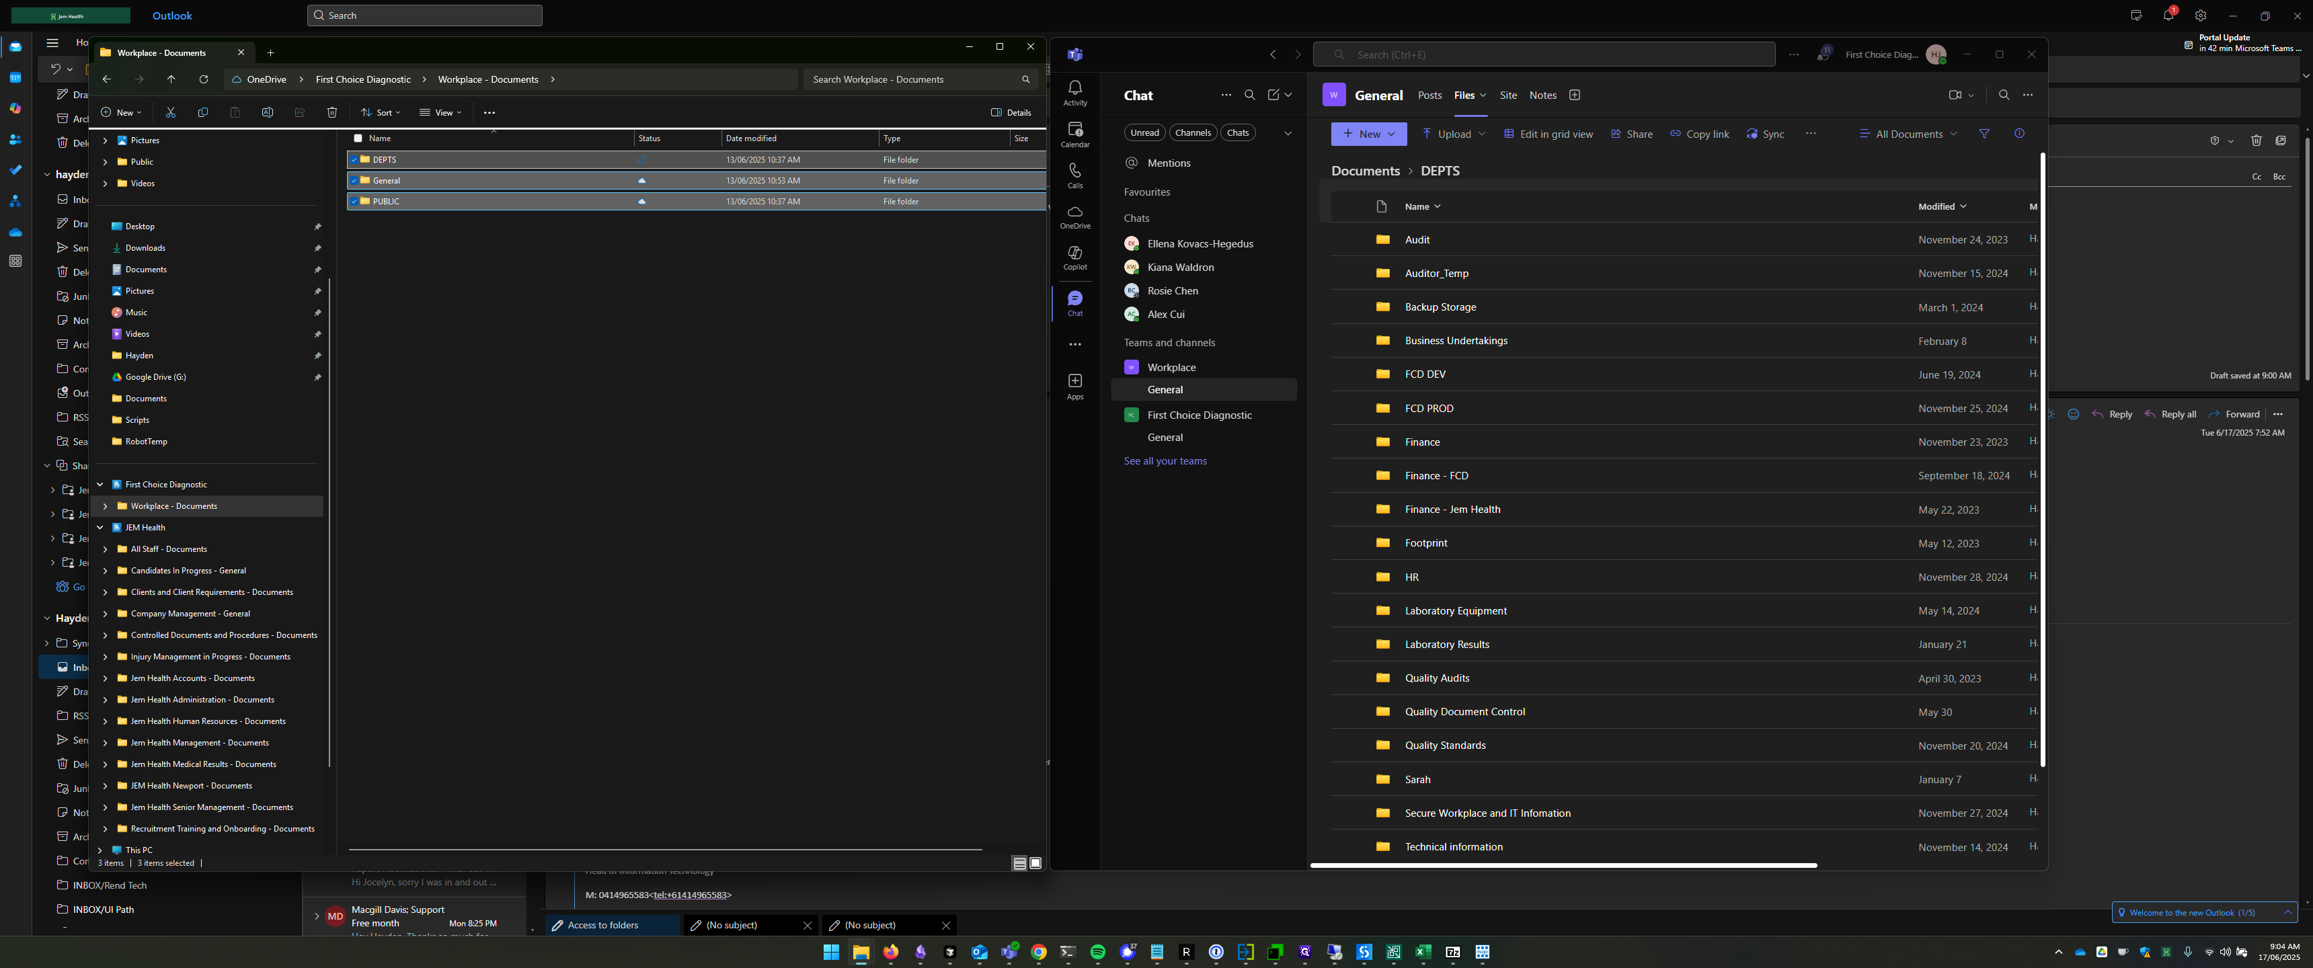The width and height of the screenshot is (2313, 968).
Task: Click the filter icon in Teams Files toolbar
Action: (1984, 134)
